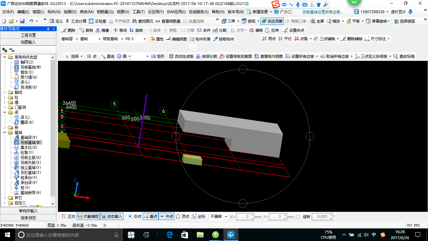Select 拾取构件 pick component tool
Viewport: 428px width, 241px height.
pos(224,39)
